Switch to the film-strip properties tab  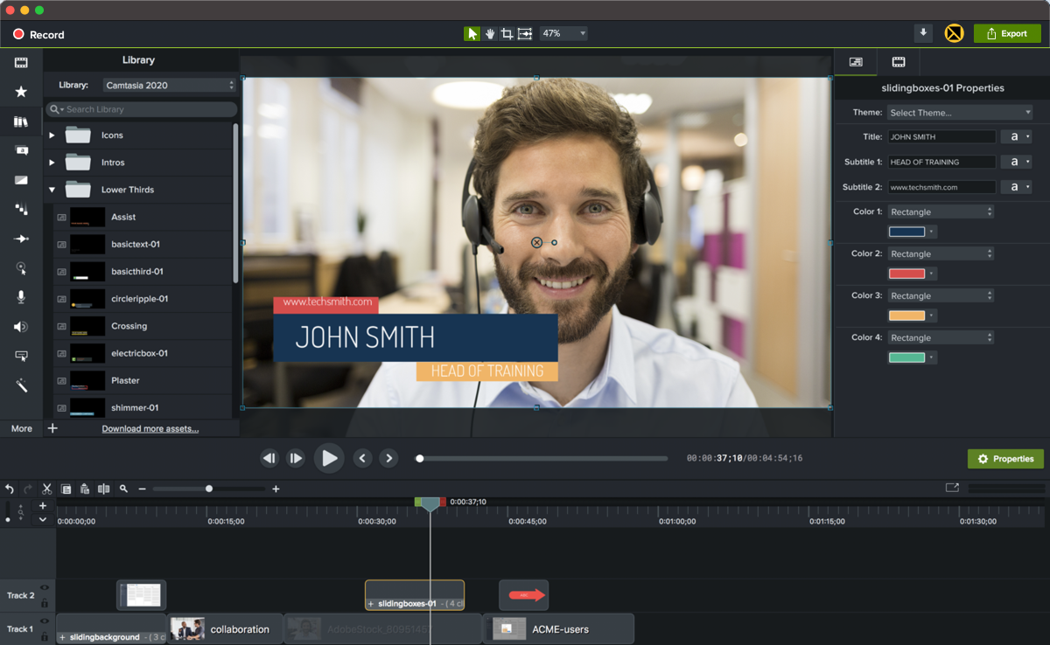coord(899,62)
